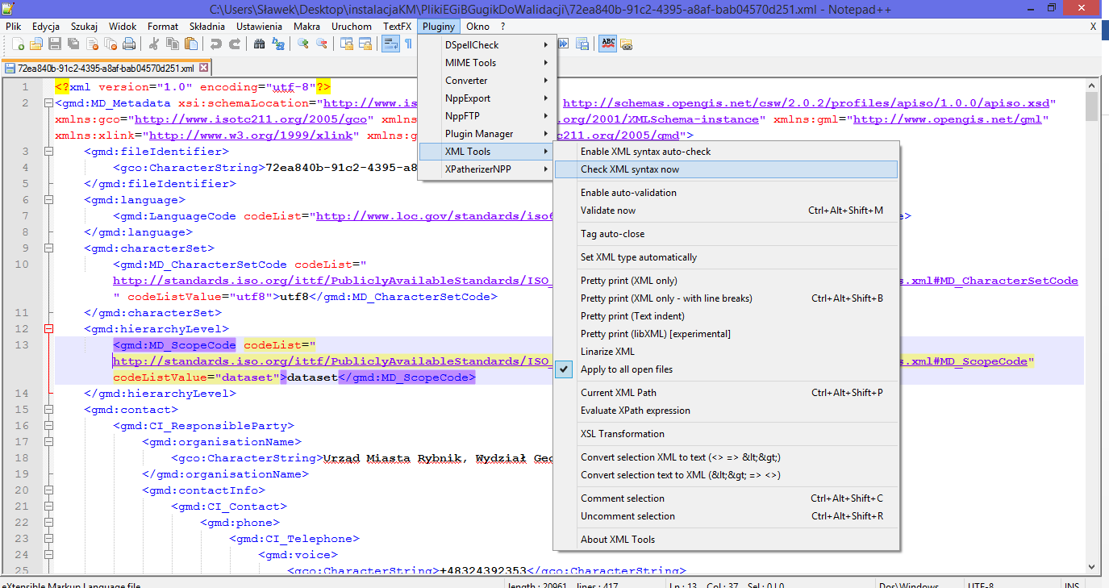Collapse gmd:language fold on line 6
Image resolution: width=1109 pixels, height=588 pixels.
coord(48,200)
